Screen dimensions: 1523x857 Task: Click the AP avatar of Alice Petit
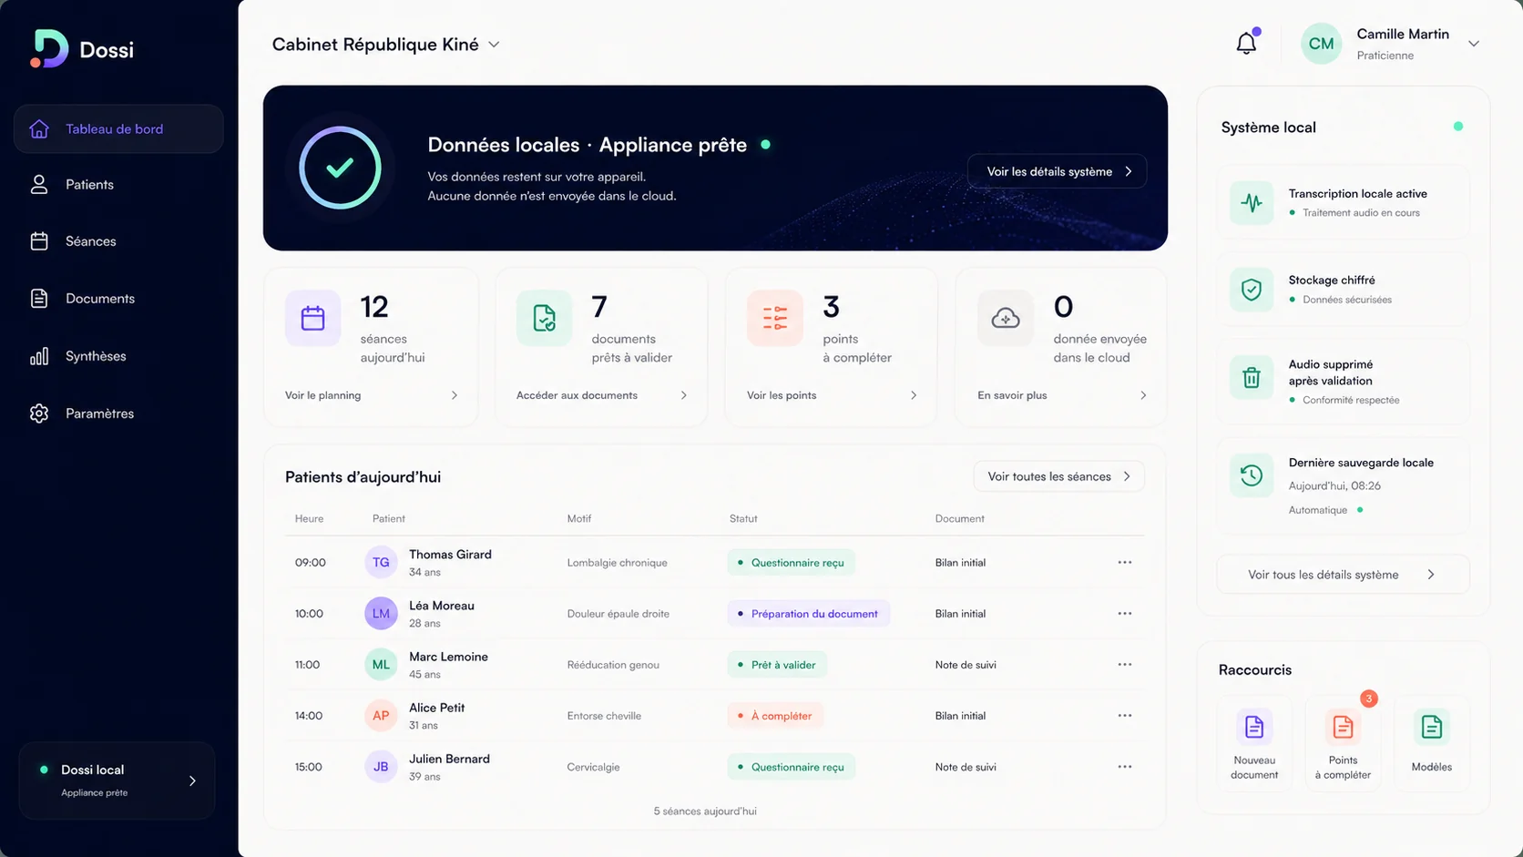[x=381, y=716]
